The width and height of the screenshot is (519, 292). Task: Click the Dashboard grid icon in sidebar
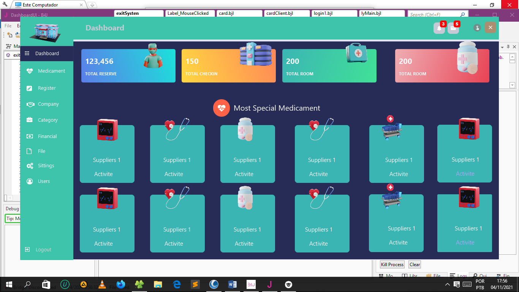click(27, 54)
